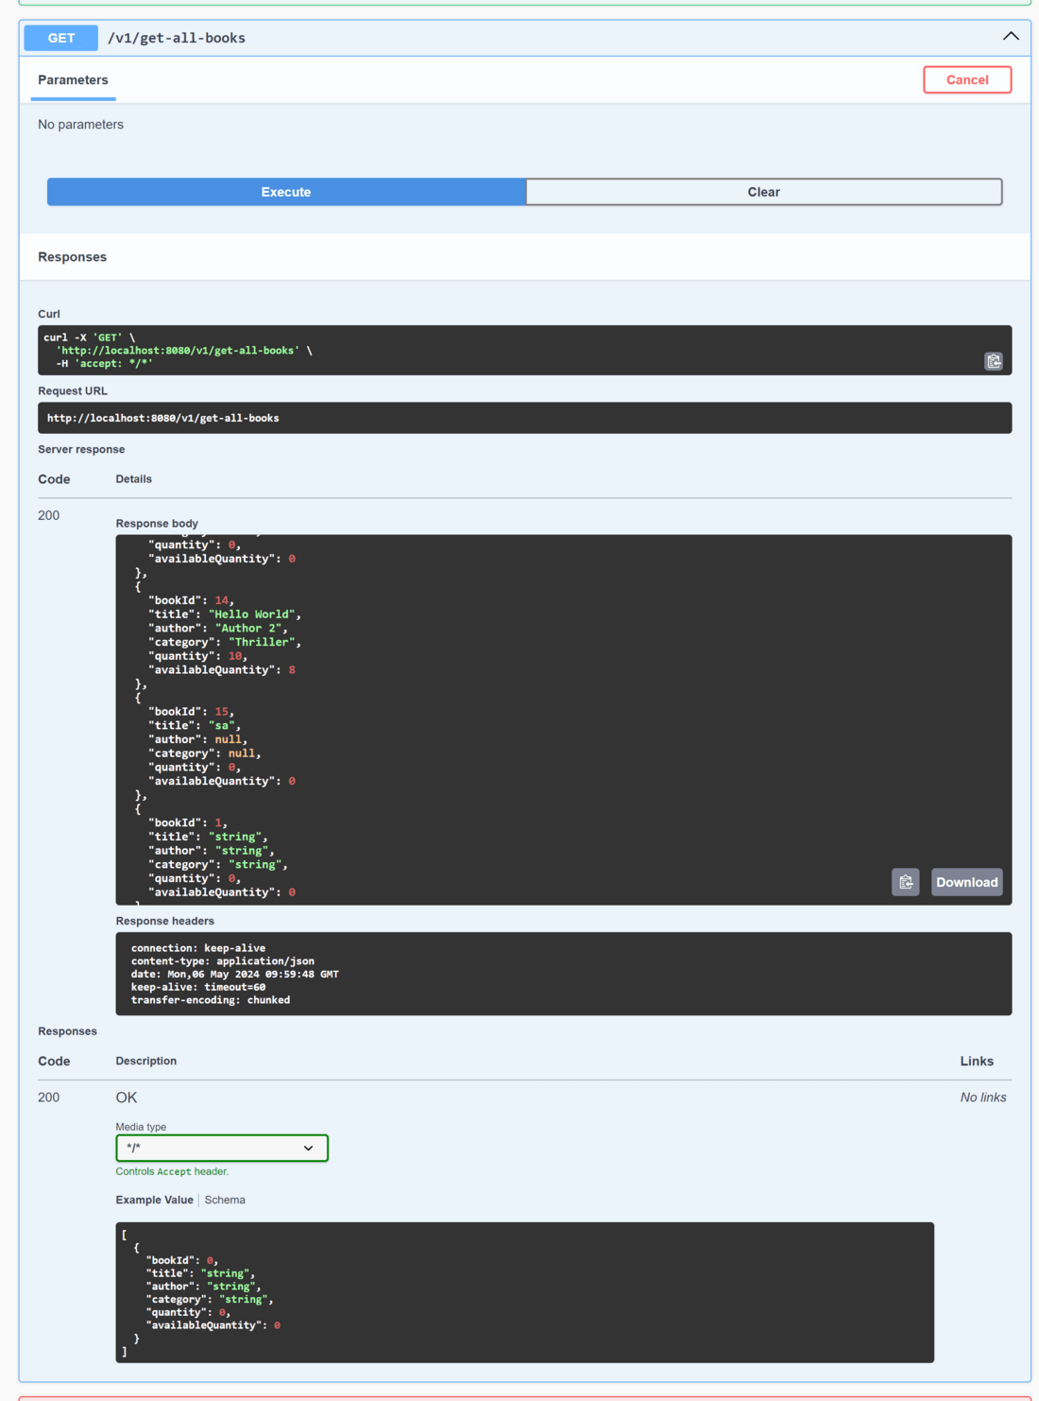Click the Responses section heading
This screenshot has height=1401, width=1039.
point(72,257)
